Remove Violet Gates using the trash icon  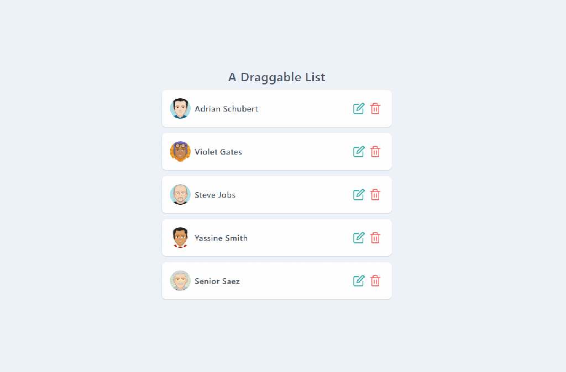[375, 152]
